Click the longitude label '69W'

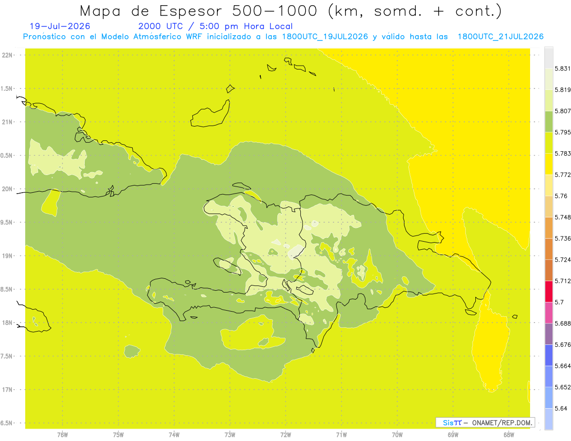[x=453, y=434]
